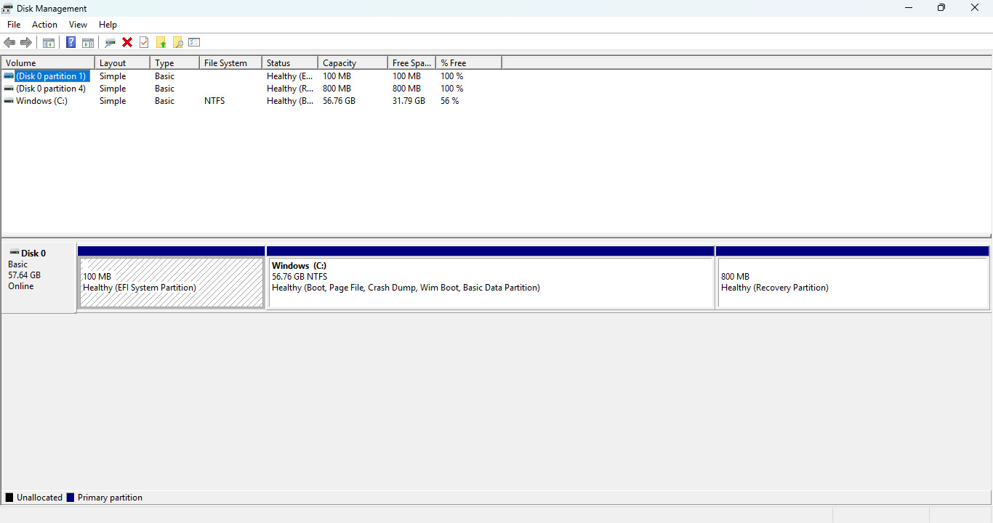Image resolution: width=993 pixels, height=523 pixels.
Task: Restore down the Disk Management window
Action: point(941,8)
